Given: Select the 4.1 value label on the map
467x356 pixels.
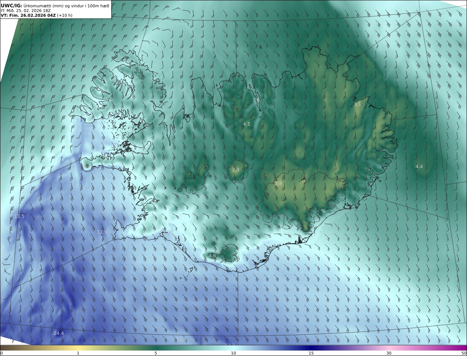Looking at the screenshot, I should 247,124.
